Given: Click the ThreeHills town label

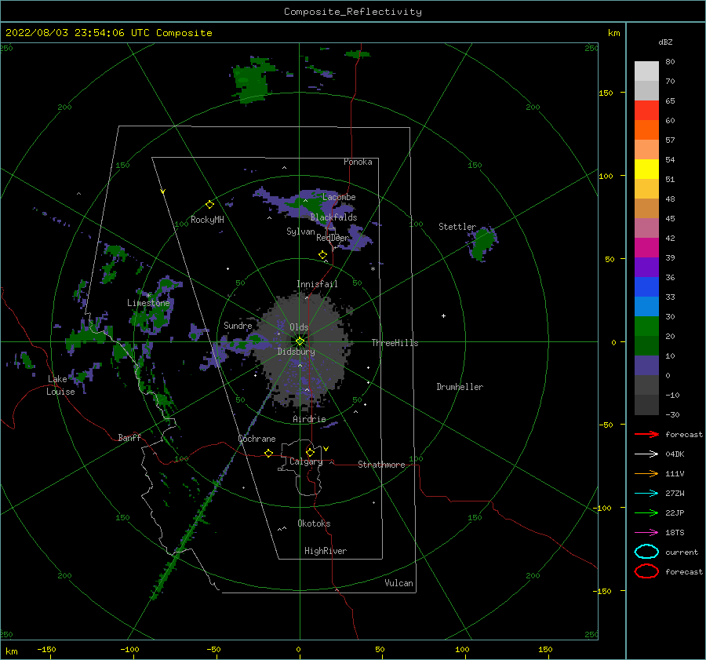Looking at the screenshot, I should (395, 343).
